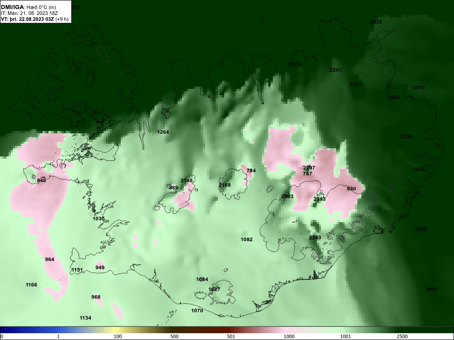This screenshot has height=340, width=454.
Task: Select the legend label 2500
Action: (402, 336)
